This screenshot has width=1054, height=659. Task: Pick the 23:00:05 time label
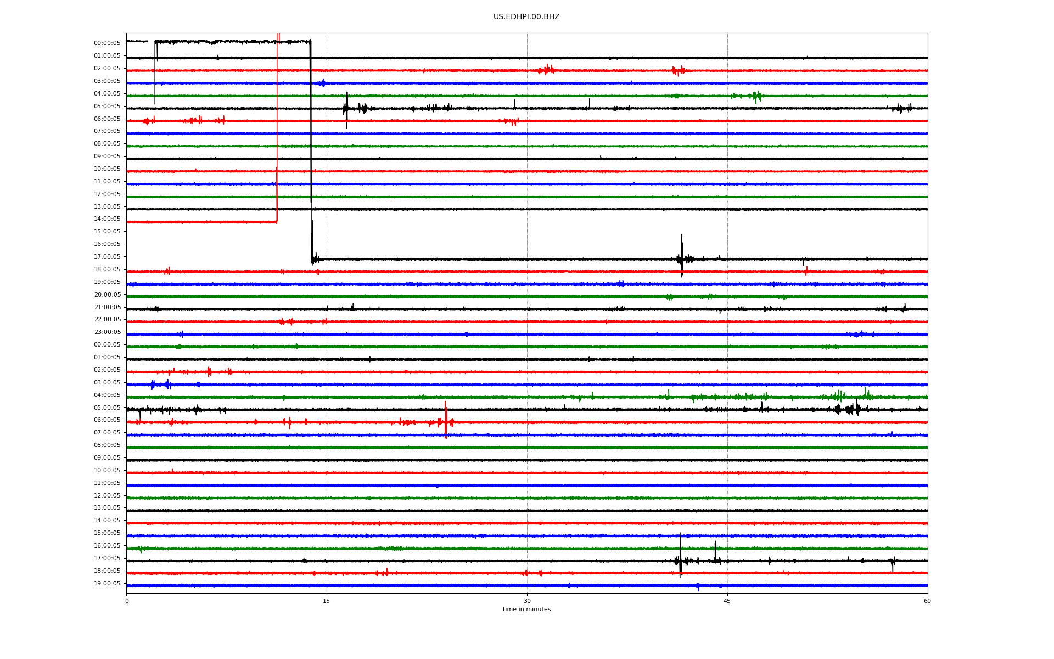[x=107, y=332]
